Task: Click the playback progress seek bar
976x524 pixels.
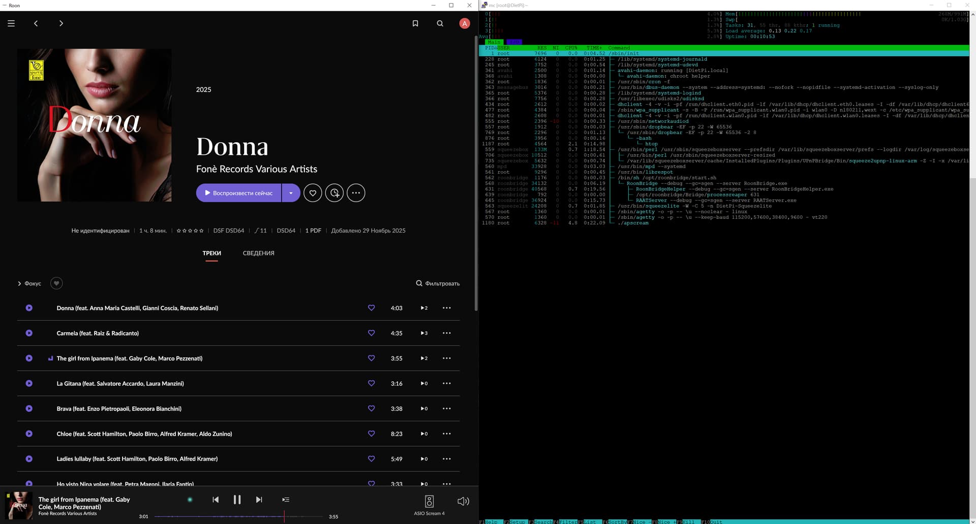Action: click(x=238, y=516)
